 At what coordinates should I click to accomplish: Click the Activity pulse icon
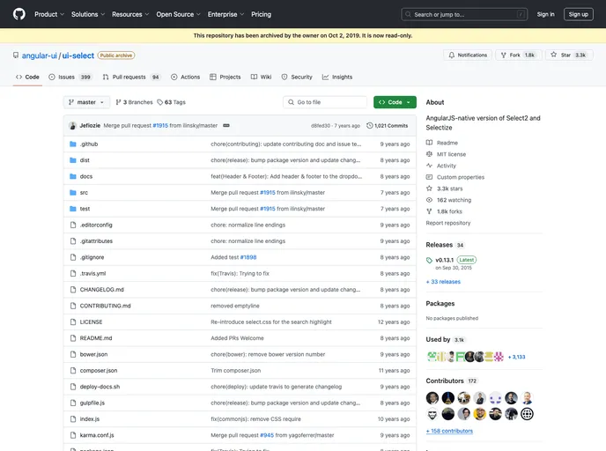(429, 166)
